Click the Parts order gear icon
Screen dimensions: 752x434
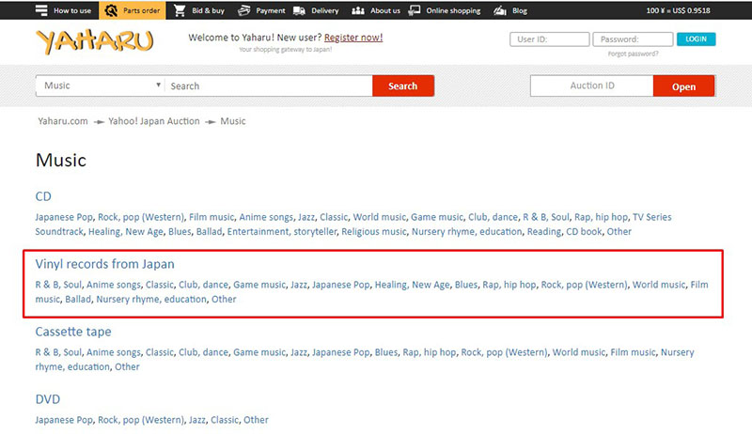tap(111, 10)
